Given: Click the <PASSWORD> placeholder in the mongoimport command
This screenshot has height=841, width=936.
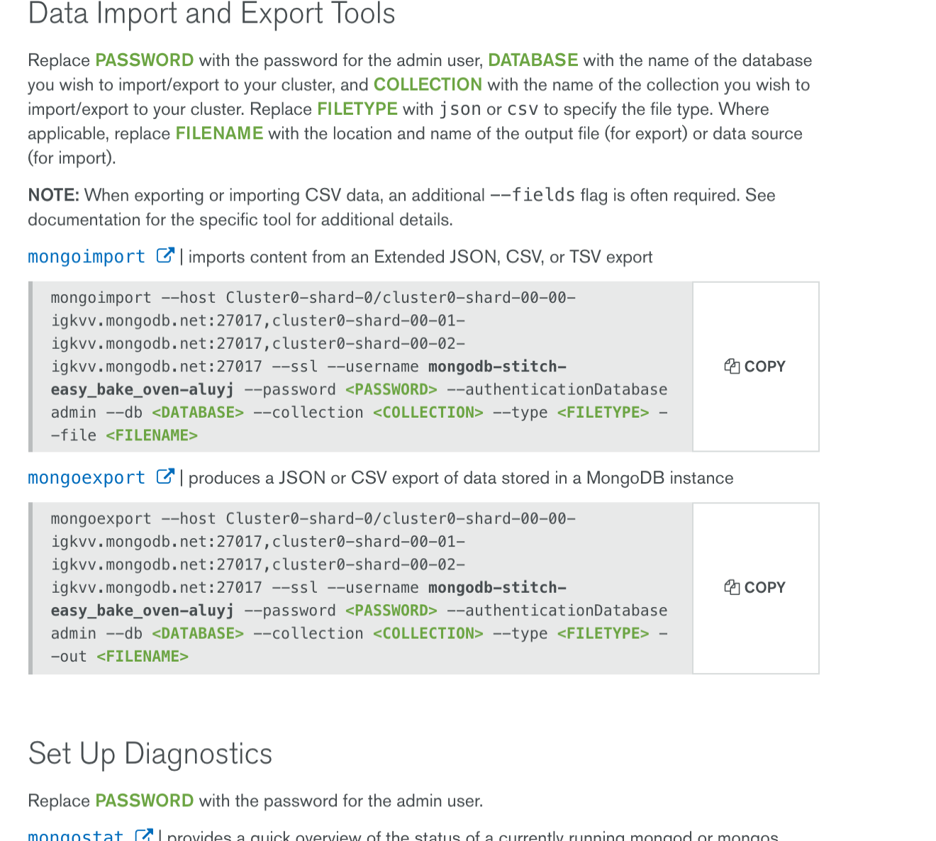Looking at the screenshot, I should click(x=391, y=390).
